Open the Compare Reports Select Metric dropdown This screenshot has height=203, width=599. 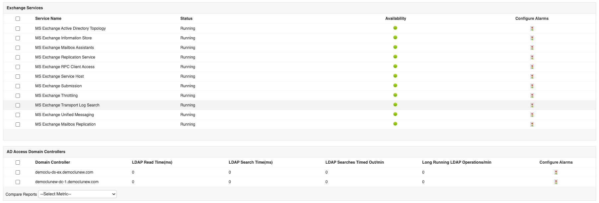point(77,194)
